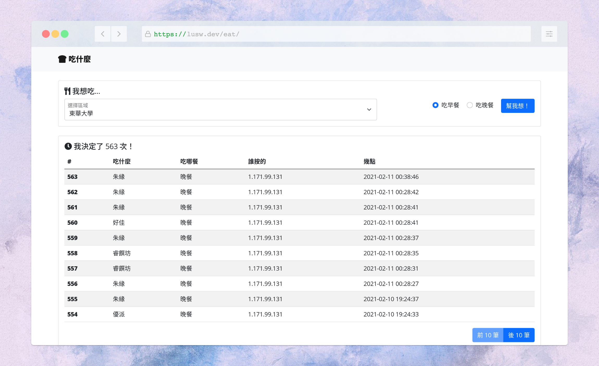Image resolution: width=599 pixels, height=366 pixels.
Task: Click the red close window dot
Action: point(46,34)
